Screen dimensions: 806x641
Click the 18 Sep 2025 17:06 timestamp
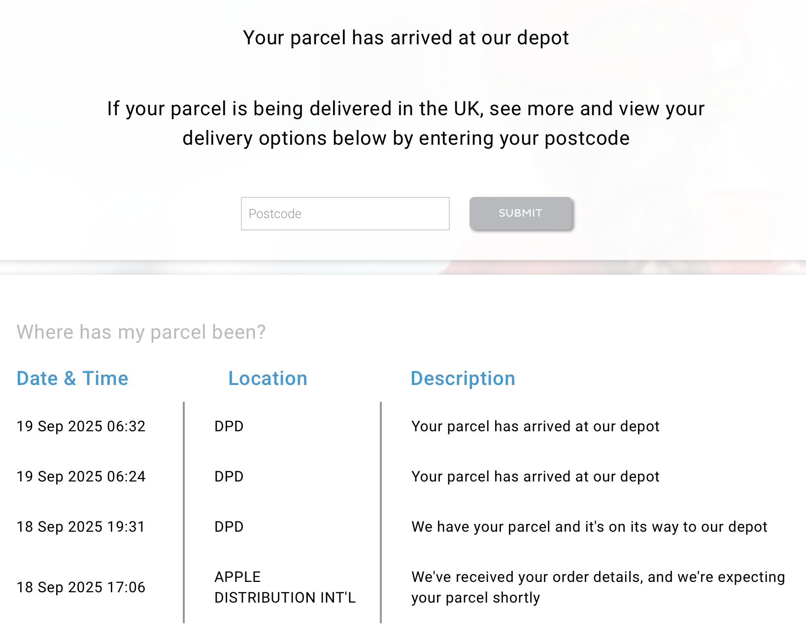pos(81,587)
